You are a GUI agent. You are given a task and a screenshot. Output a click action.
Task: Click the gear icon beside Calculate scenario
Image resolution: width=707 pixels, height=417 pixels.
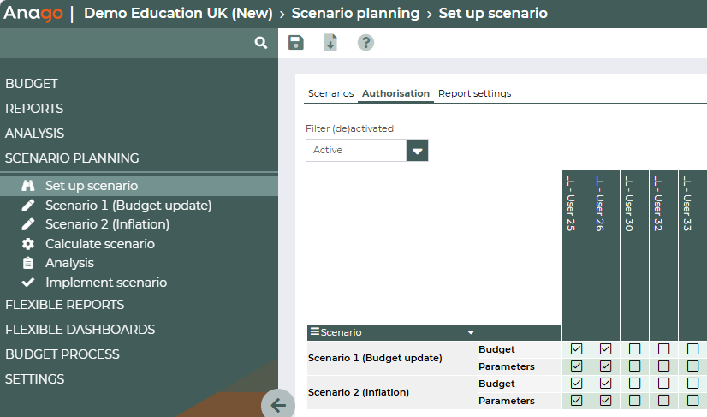point(28,244)
